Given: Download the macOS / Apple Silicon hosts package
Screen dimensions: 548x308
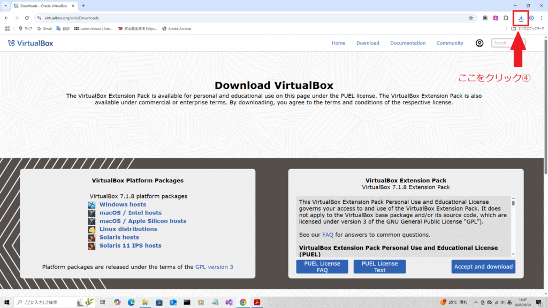Looking at the screenshot, I should (x=143, y=221).
